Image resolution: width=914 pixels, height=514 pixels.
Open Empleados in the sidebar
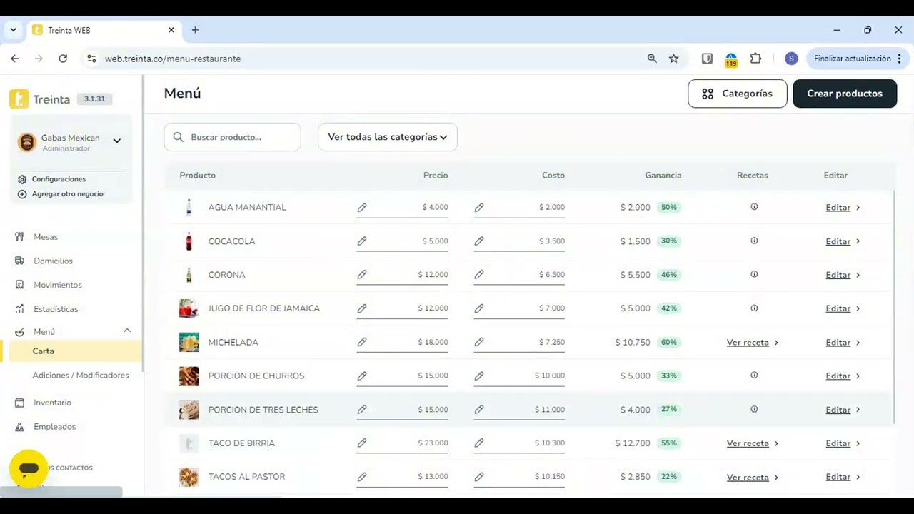coord(54,427)
